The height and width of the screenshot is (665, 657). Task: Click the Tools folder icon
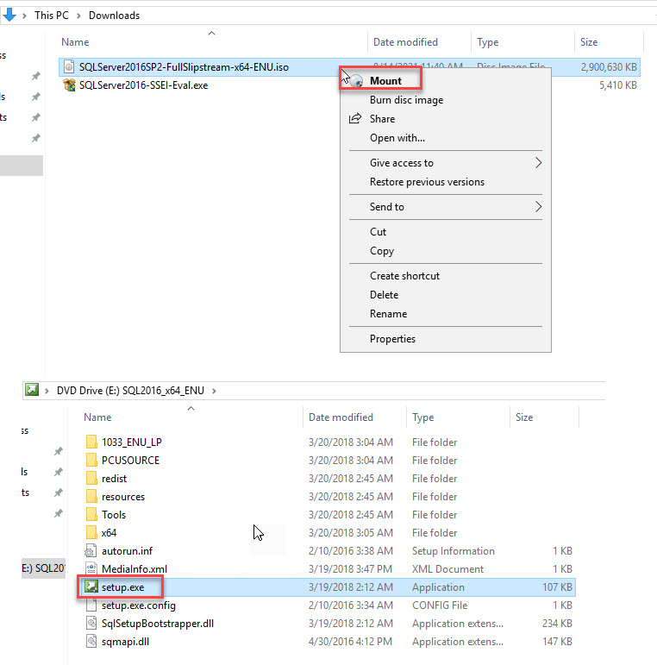(x=91, y=515)
